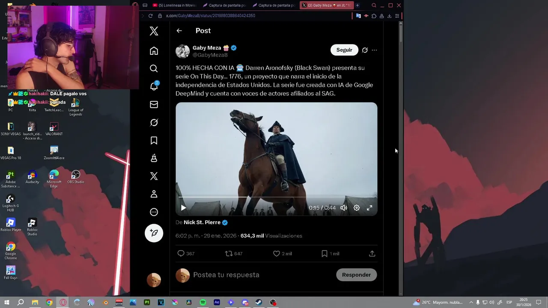This screenshot has width=548, height=308.
Task: Click the browser address bar URL
Action: coord(211,16)
